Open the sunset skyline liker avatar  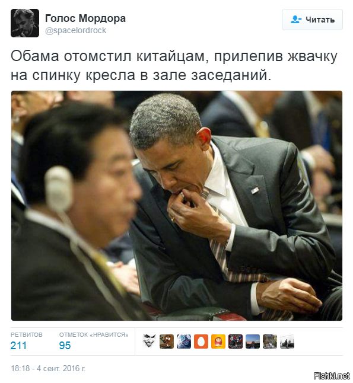(x=253, y=341)
